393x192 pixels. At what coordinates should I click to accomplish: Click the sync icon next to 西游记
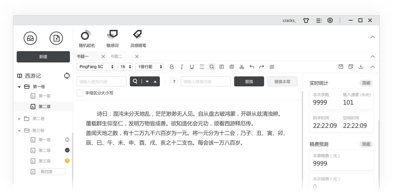tap(67, 76)
